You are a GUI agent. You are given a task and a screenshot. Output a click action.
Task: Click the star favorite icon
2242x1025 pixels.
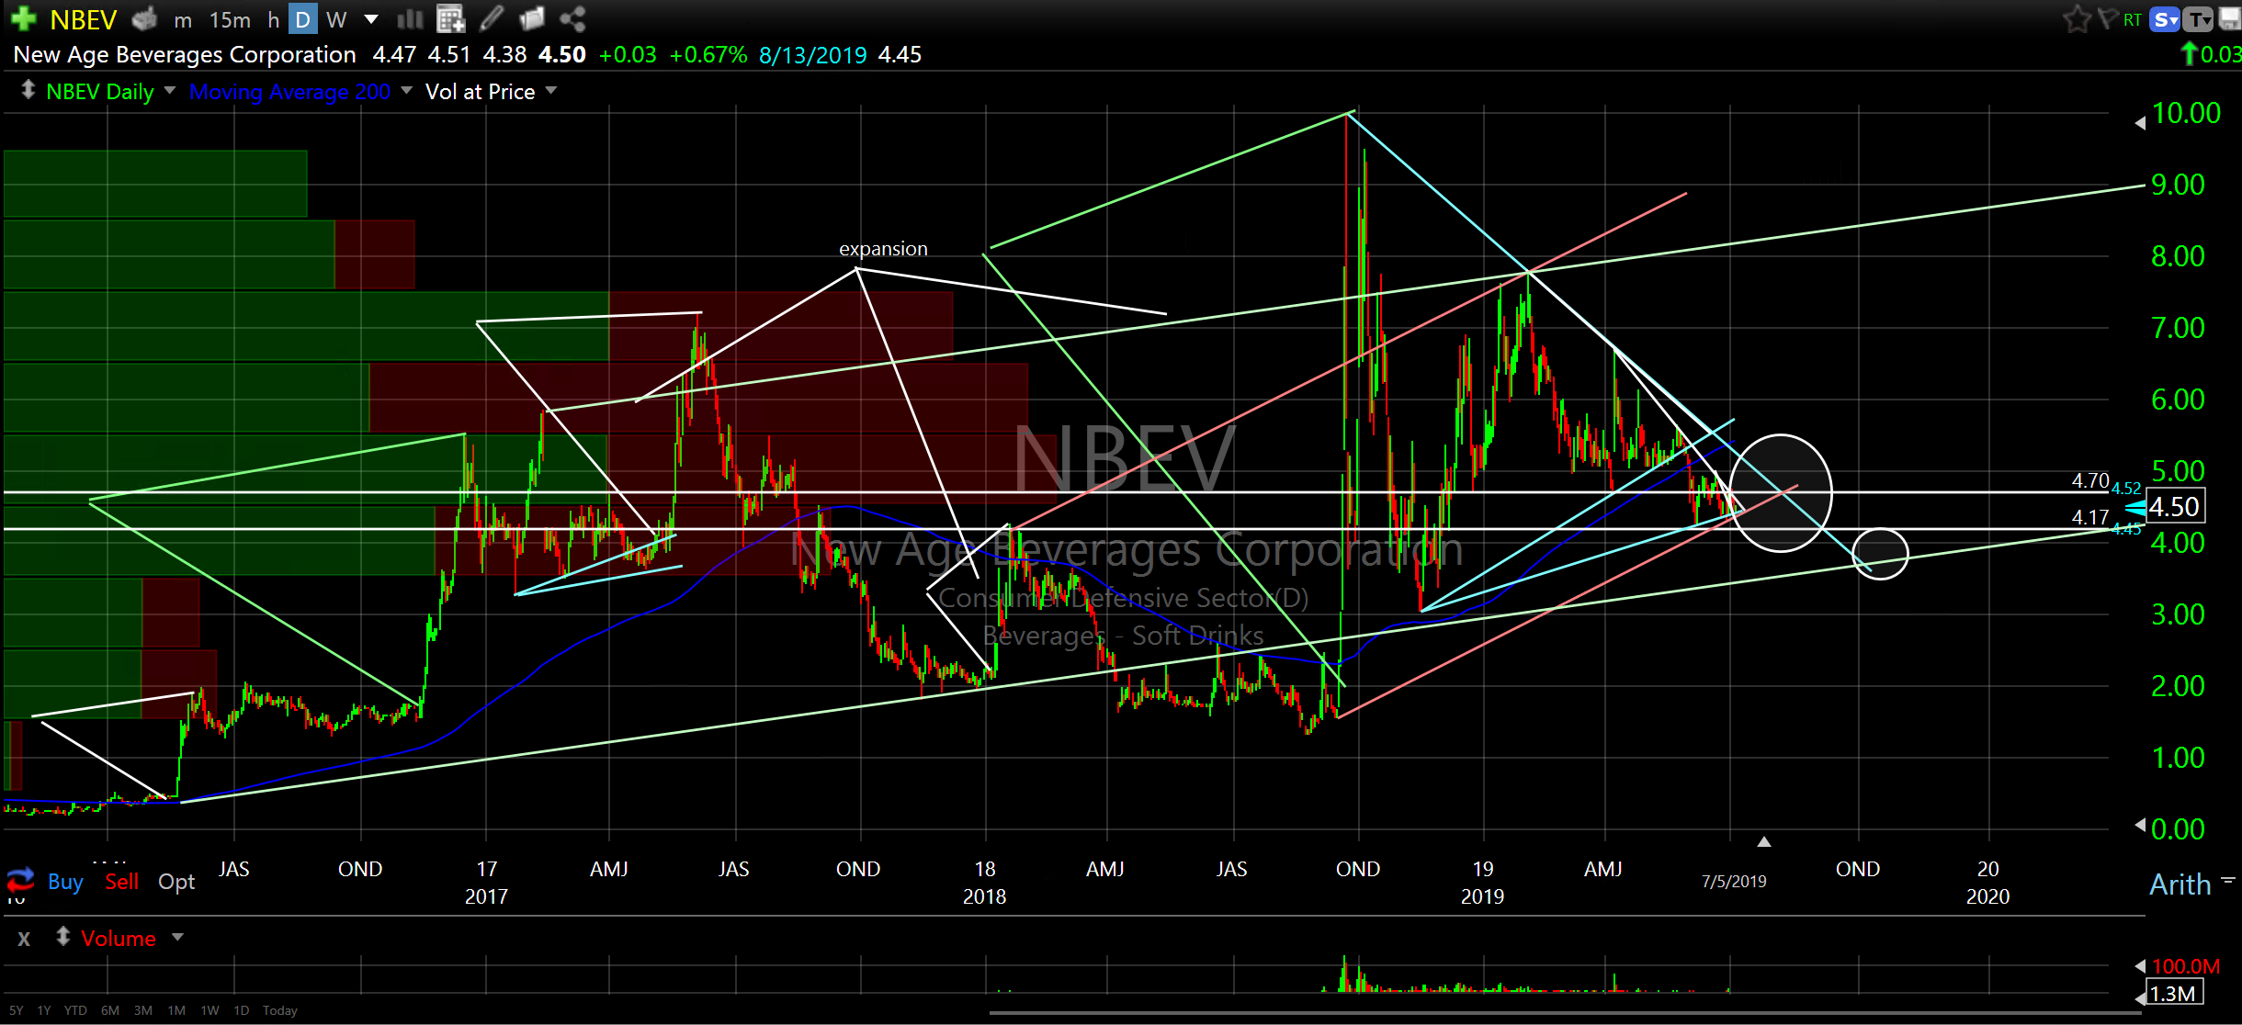(2077, 19)
